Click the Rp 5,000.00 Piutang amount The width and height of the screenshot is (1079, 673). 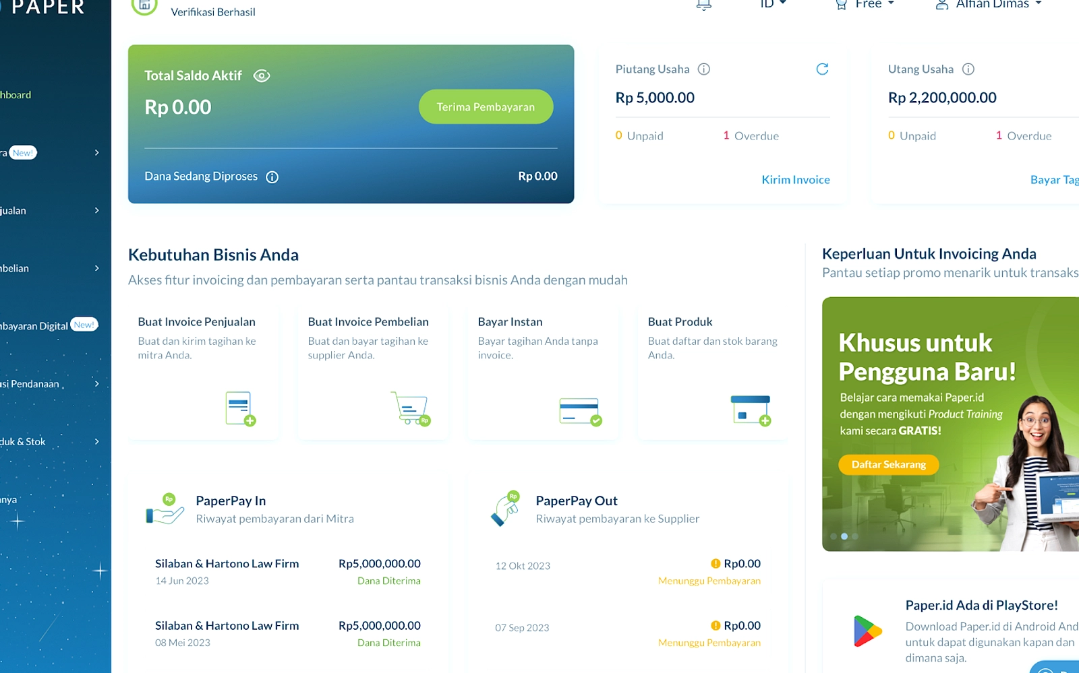(655, 98)
